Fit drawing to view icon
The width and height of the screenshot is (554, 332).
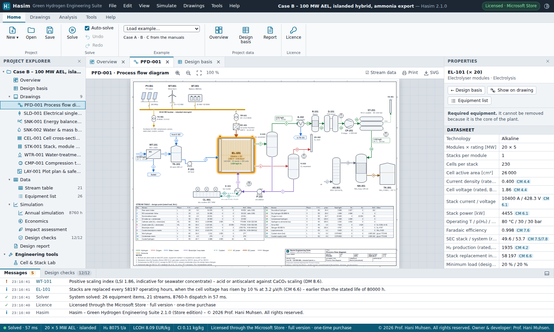click(x=199, y=73)
